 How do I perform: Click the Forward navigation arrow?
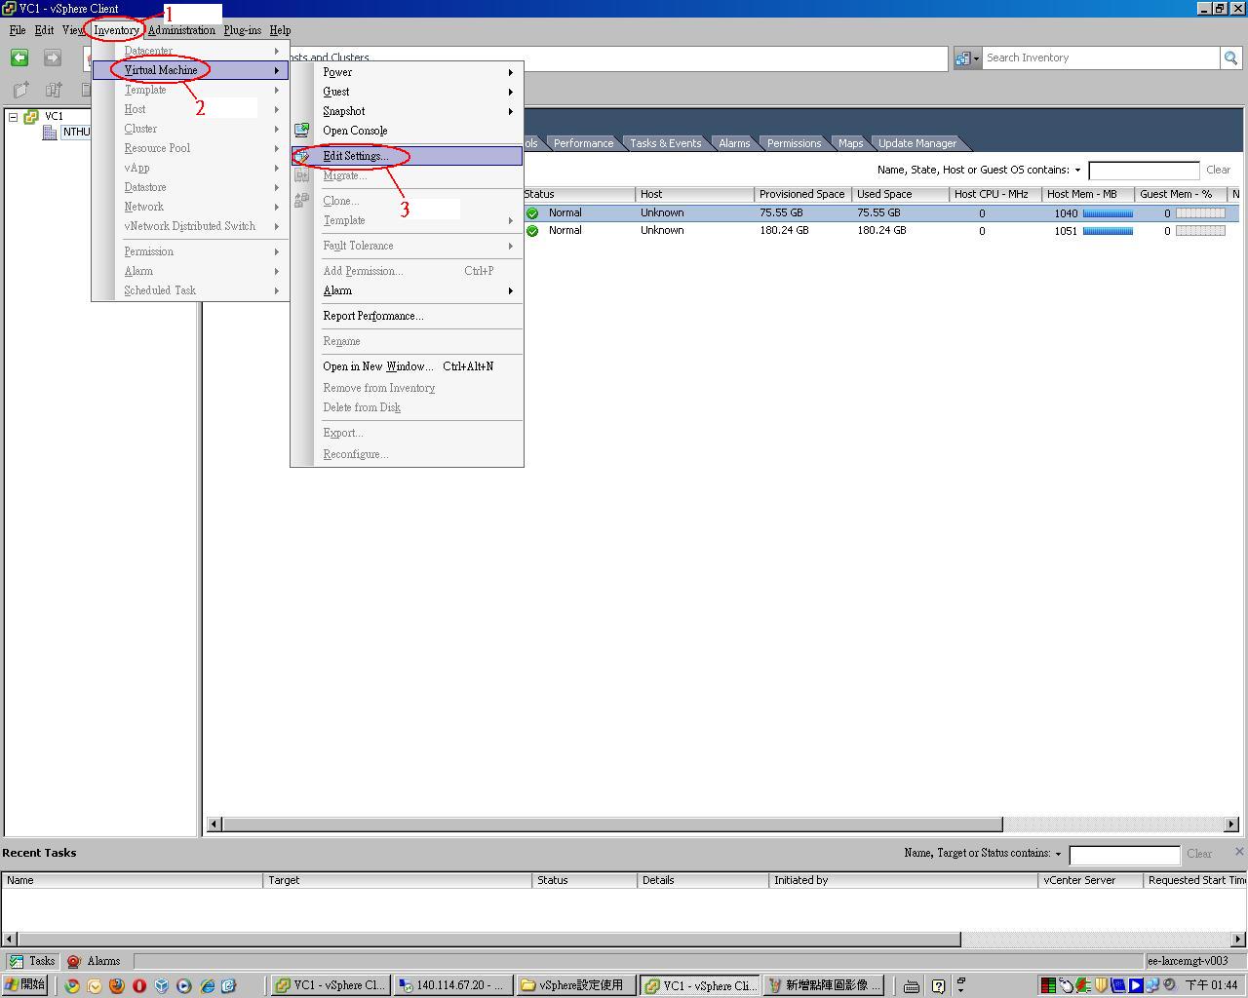53,58
